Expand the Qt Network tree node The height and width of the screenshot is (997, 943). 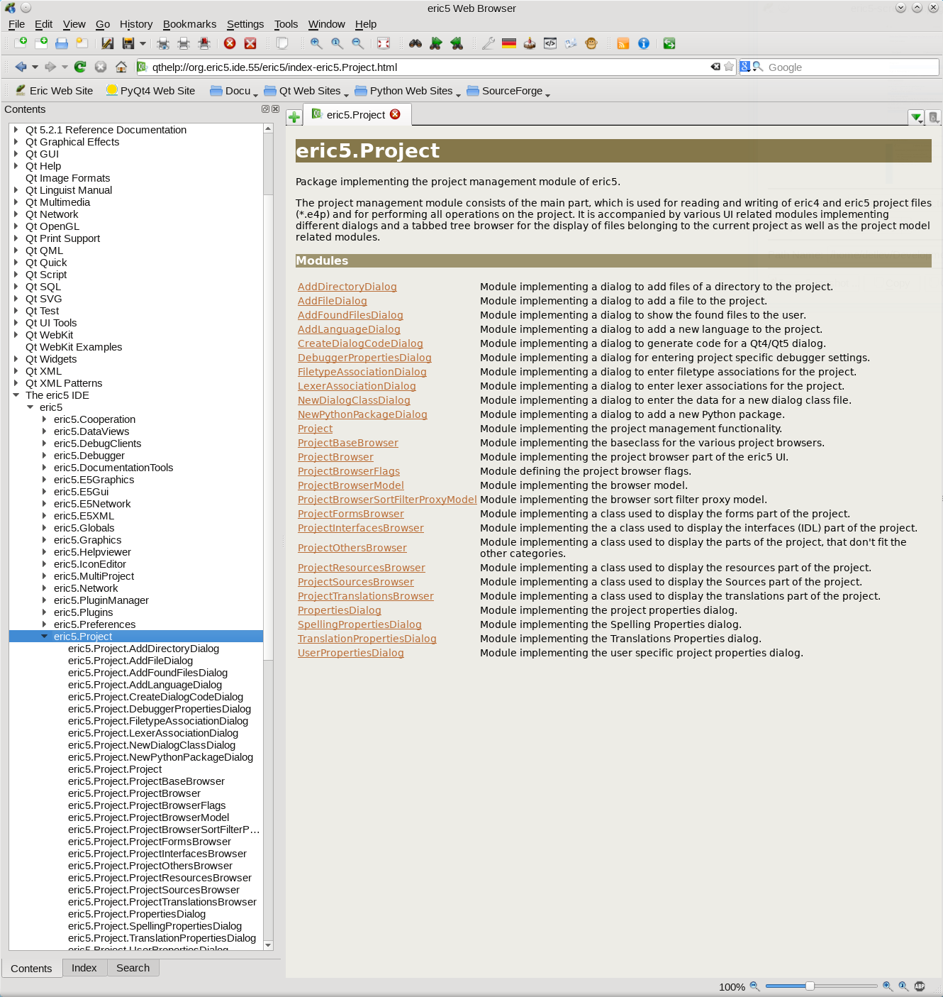[x=16, y=214]
